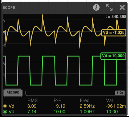
Task: Click the RECORD button
Action: click(13, 93)
